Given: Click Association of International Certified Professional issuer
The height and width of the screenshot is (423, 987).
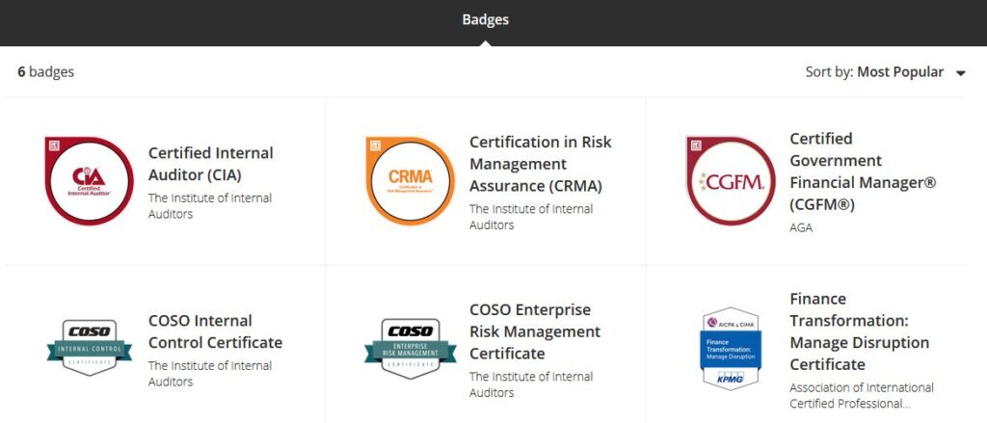Looking at the screenshot, I should (861, 395).
